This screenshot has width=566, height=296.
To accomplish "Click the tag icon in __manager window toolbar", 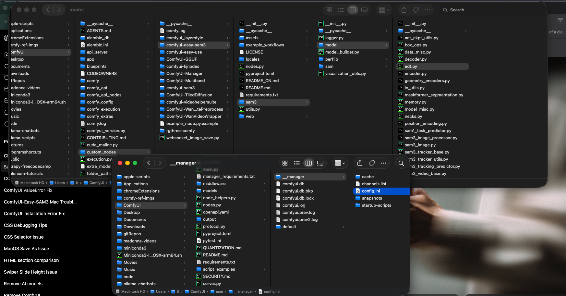I will [372, 163].
